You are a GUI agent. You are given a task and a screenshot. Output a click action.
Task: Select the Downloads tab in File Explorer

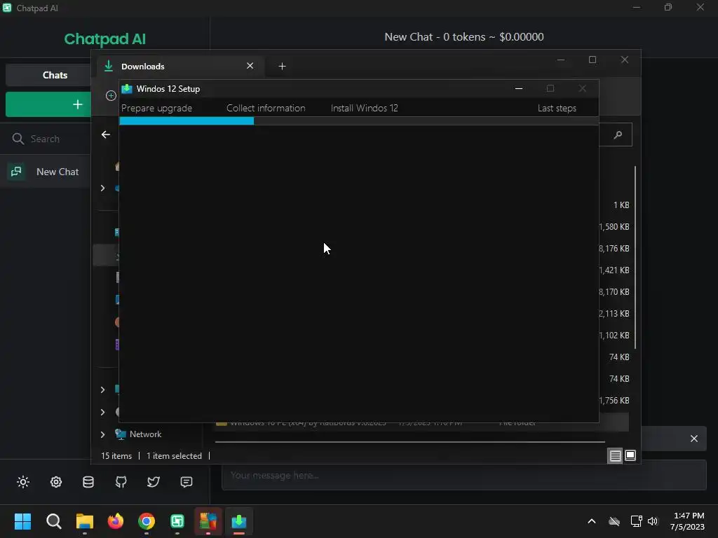[179, 67]
